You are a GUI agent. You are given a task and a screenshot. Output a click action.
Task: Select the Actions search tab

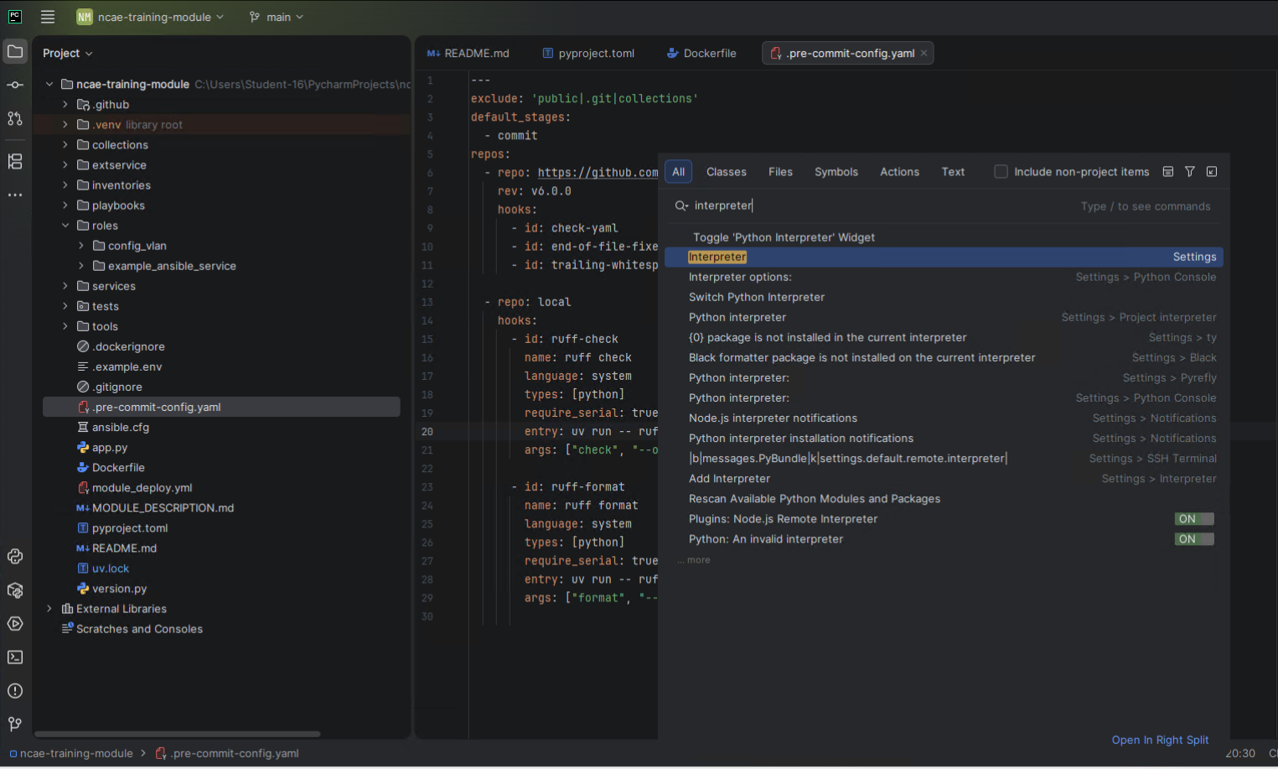pos(899,172)
